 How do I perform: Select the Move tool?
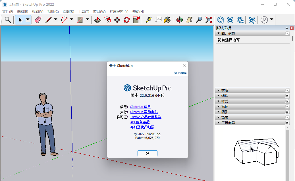117,20
